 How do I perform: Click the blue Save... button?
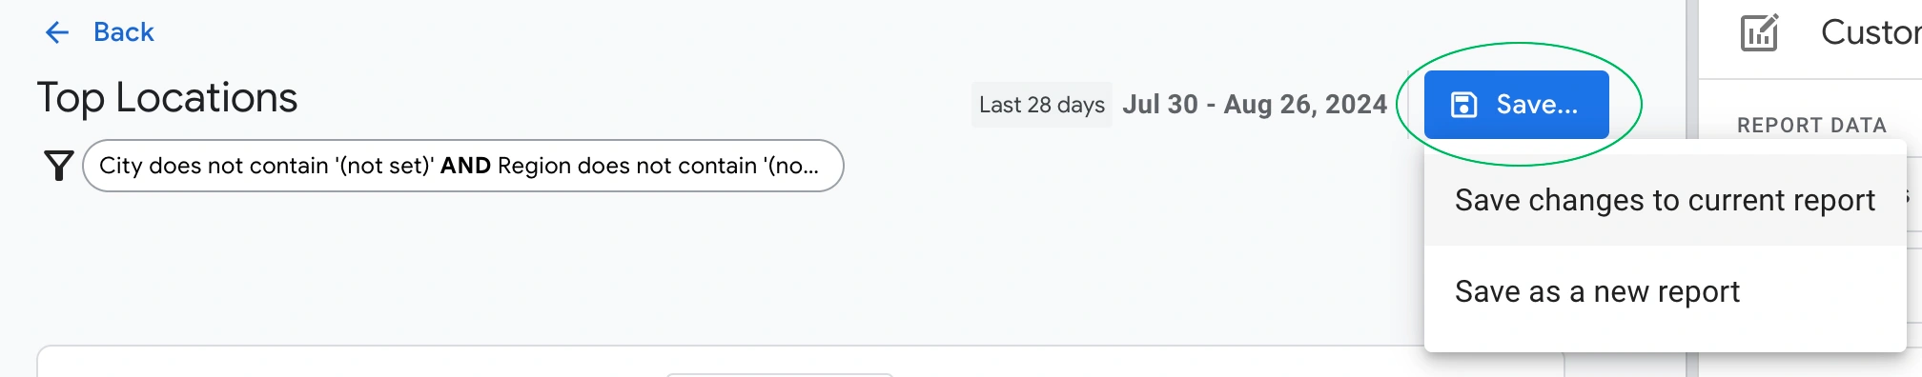(1516, 105)
